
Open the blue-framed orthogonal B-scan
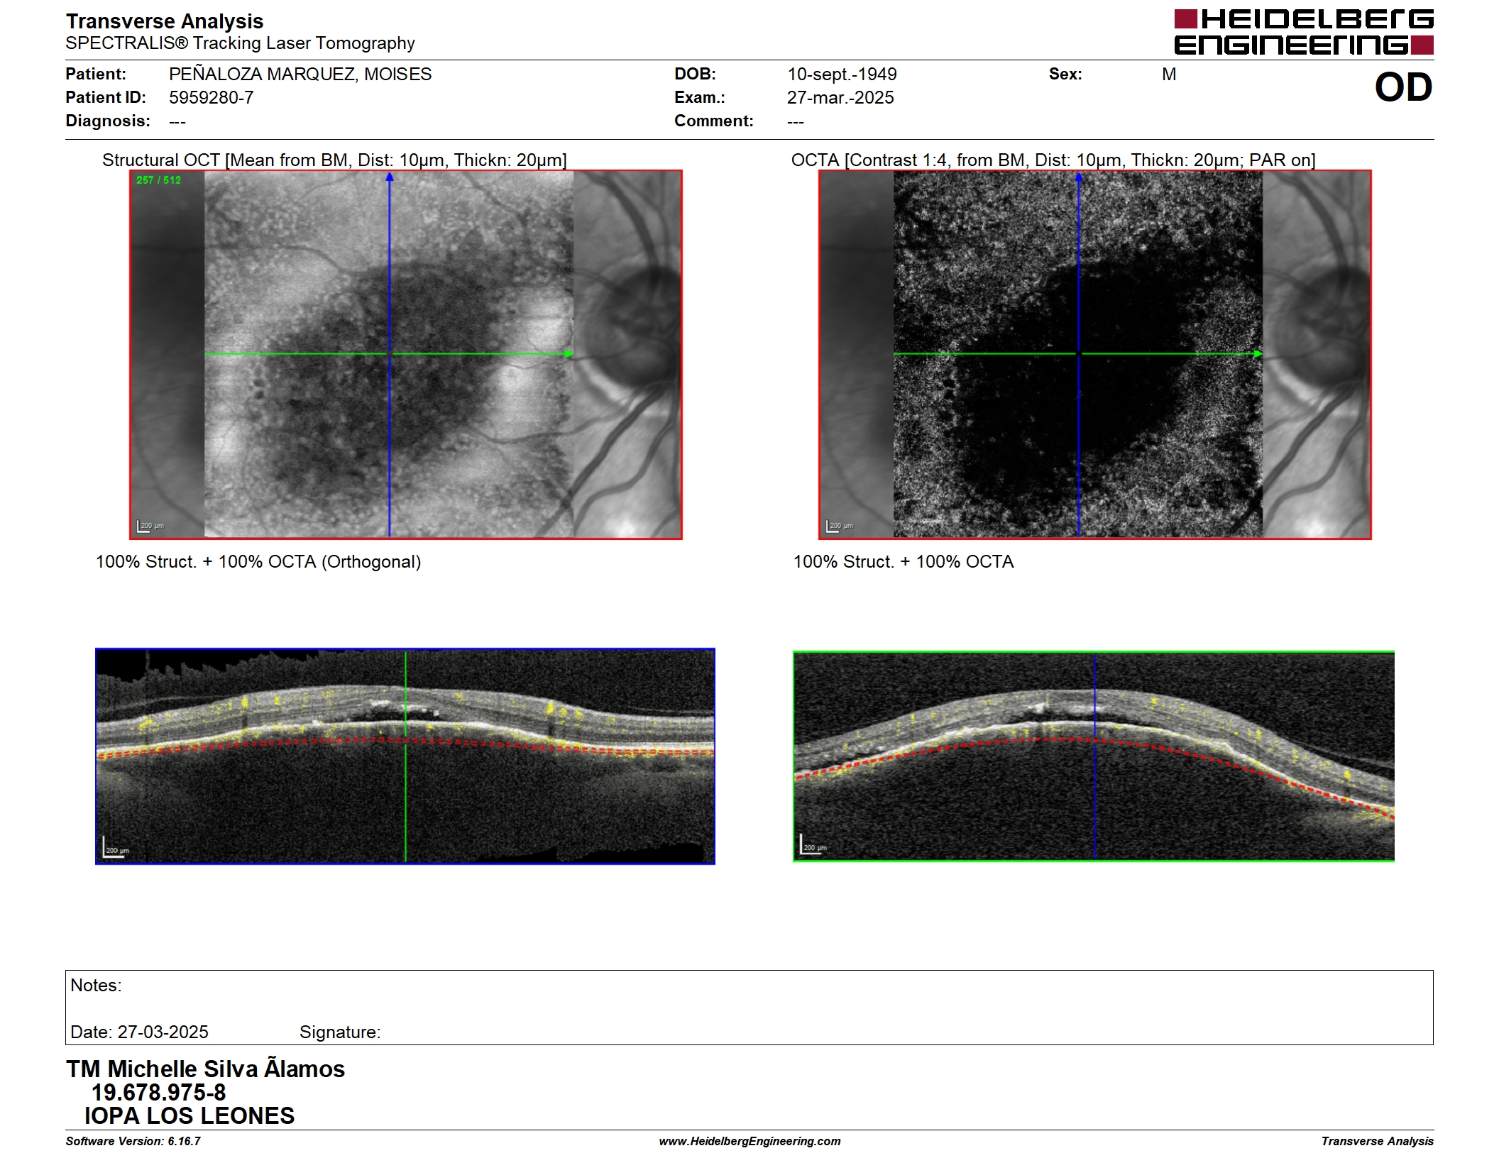point(405,756)
